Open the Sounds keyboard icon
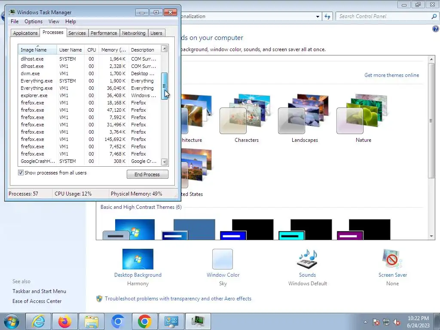 (x=307, y=259)
